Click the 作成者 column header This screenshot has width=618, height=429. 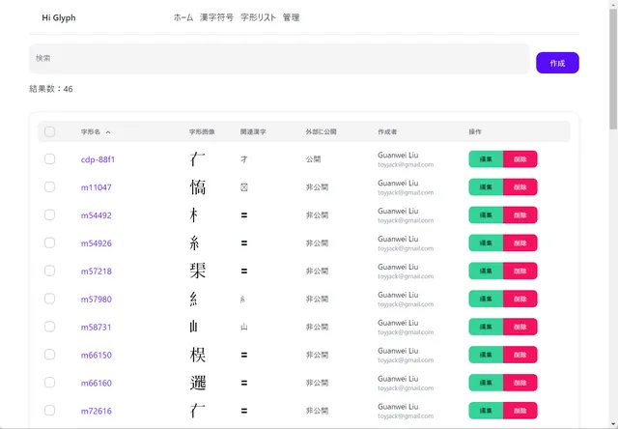tap(387, 131)
